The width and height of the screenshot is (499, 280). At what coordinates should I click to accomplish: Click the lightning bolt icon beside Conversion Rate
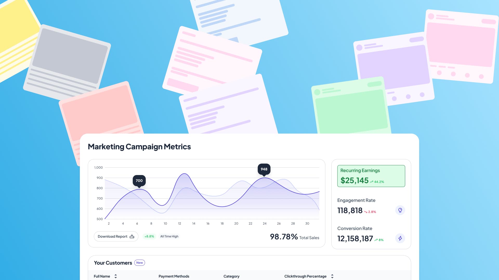coord(400,238)
